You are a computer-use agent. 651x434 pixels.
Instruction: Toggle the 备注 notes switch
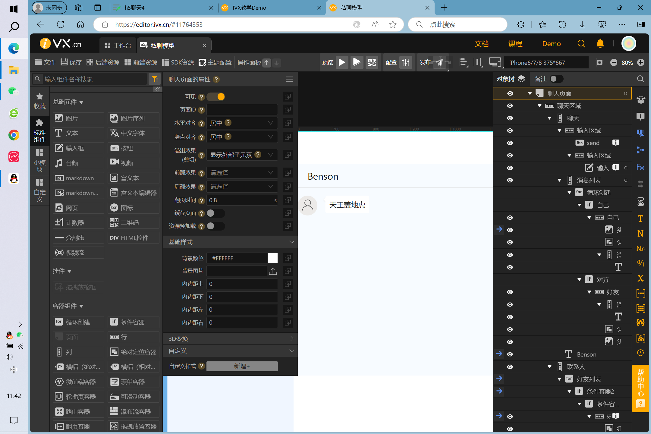click(x=556, y=79)
